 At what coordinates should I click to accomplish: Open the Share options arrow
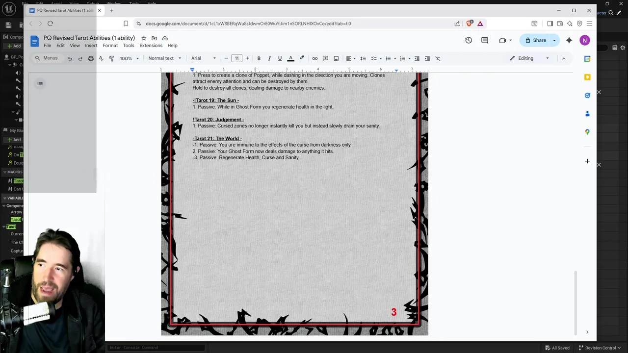pos(554,40)
